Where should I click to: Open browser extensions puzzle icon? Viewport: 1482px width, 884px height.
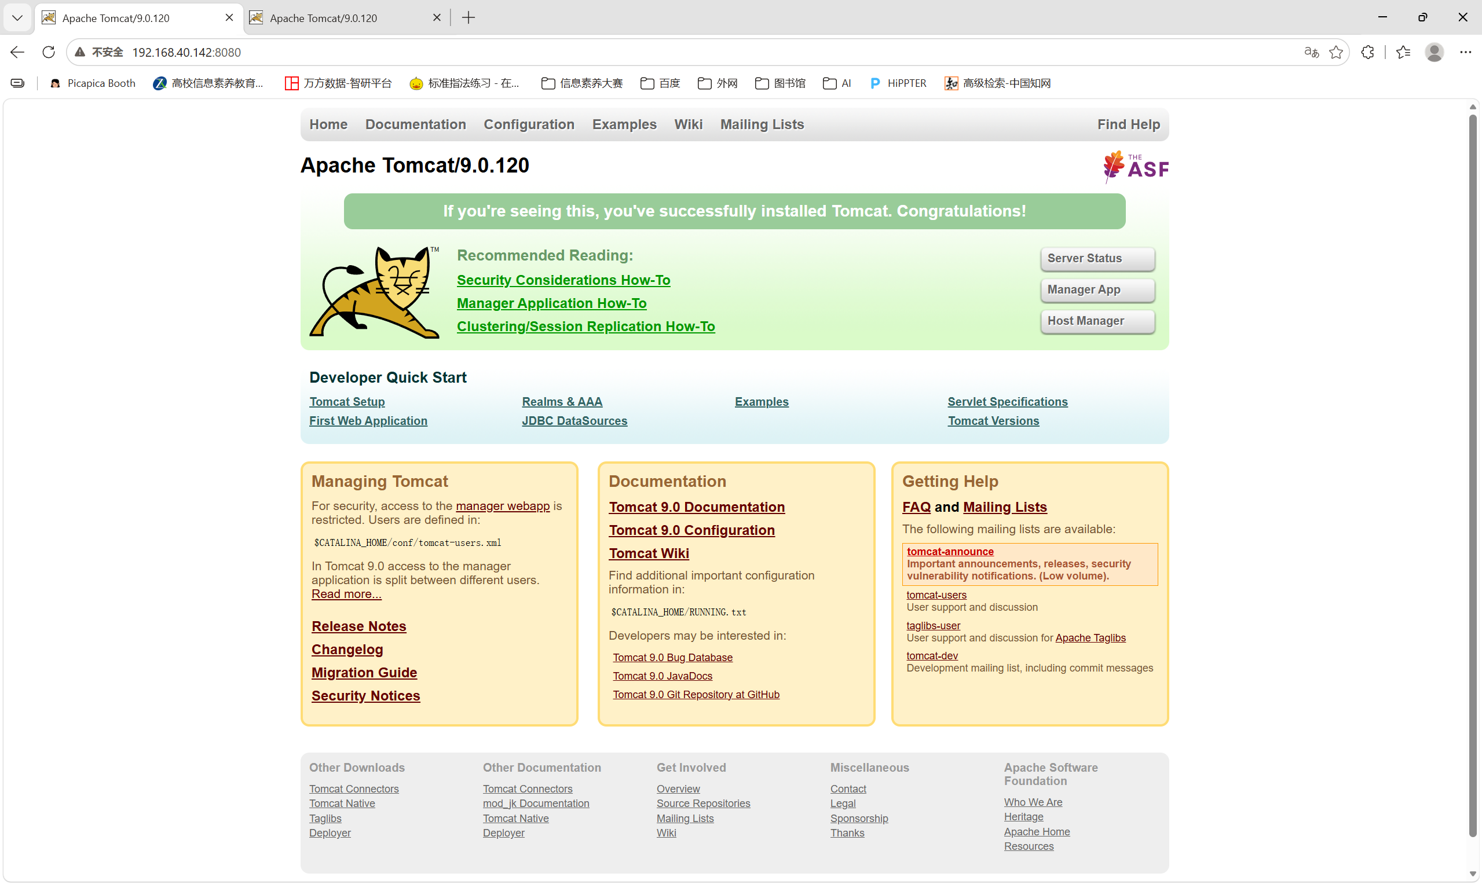(1367, 53)
